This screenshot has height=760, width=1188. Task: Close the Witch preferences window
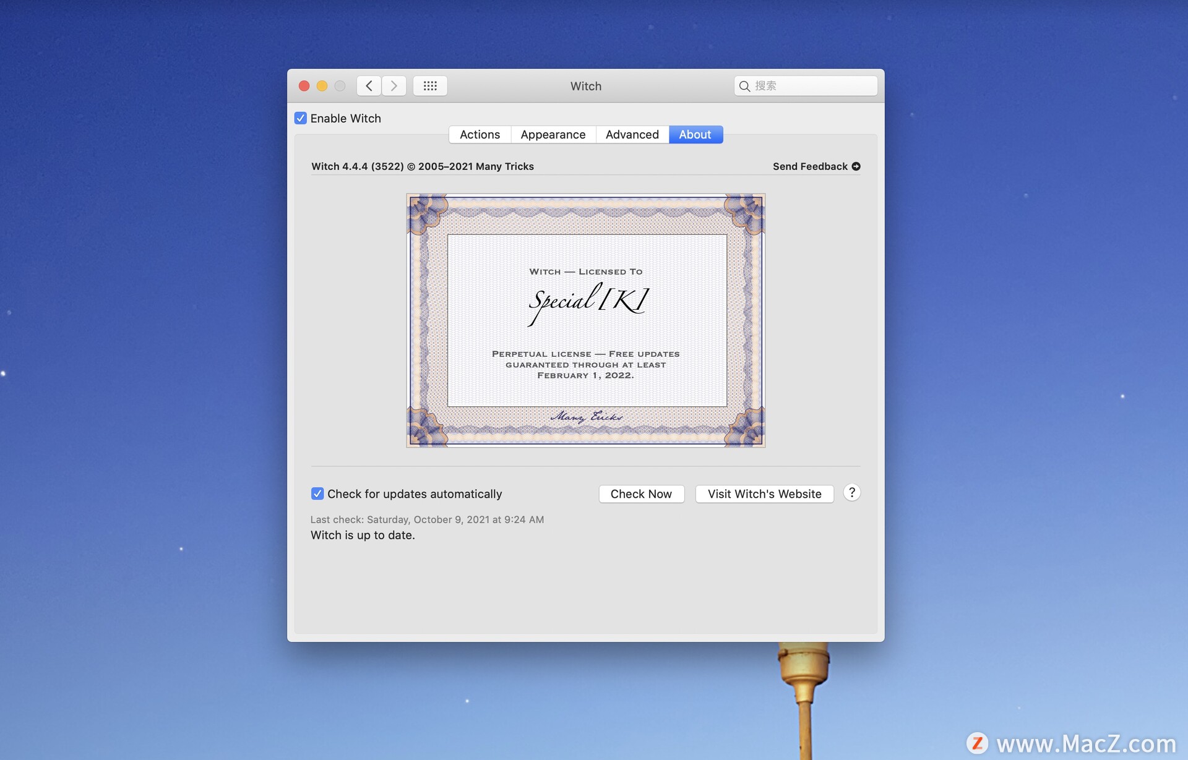[x=304, y=86]
